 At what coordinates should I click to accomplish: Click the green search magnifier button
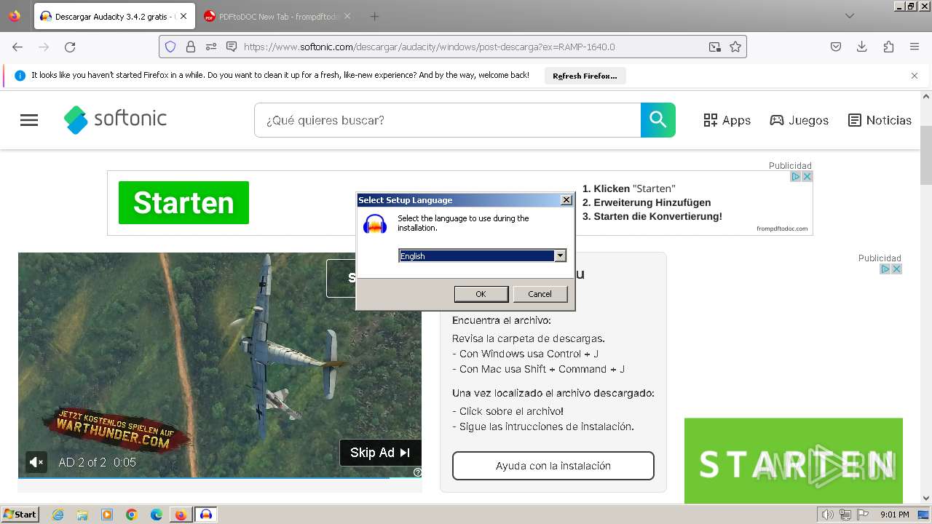658,120
